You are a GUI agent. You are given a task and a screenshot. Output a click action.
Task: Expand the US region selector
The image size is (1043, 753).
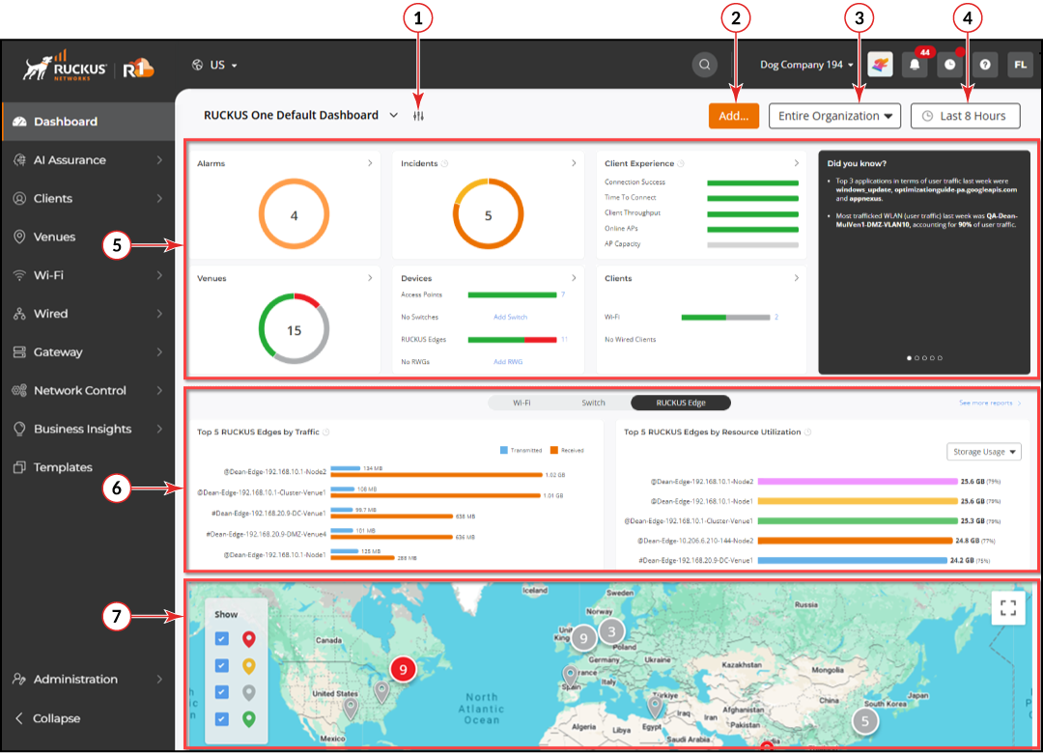[x=214, y=65]
